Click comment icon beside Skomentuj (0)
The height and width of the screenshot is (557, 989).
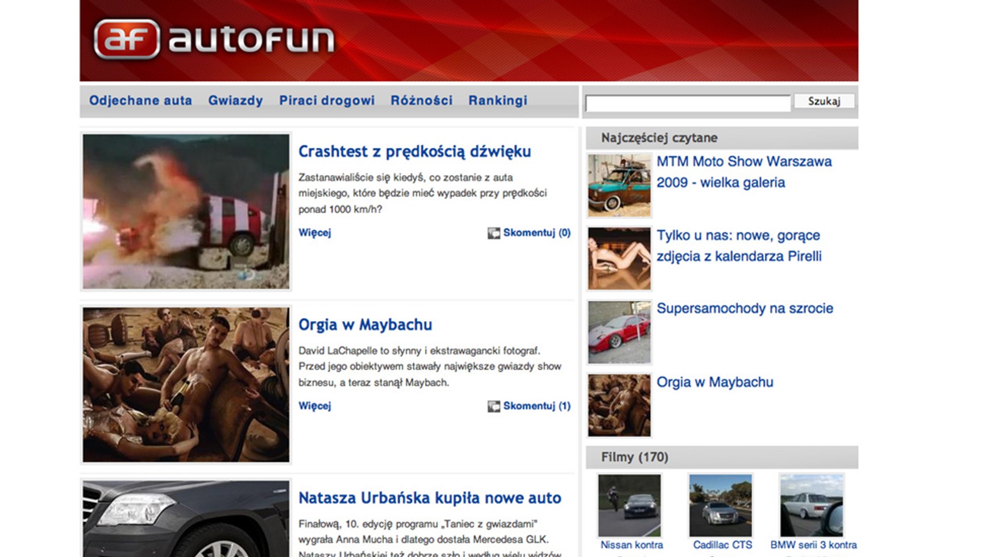[x=493, y=233]
